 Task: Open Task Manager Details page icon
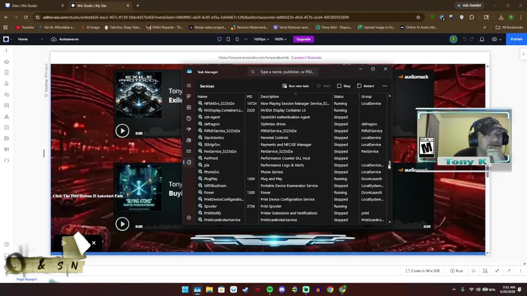click(x=189, y=151)
